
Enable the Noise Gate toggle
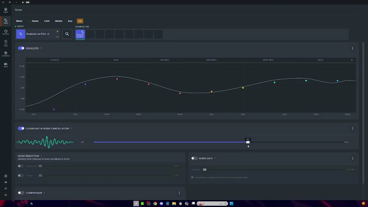click(x=194, y=158)
